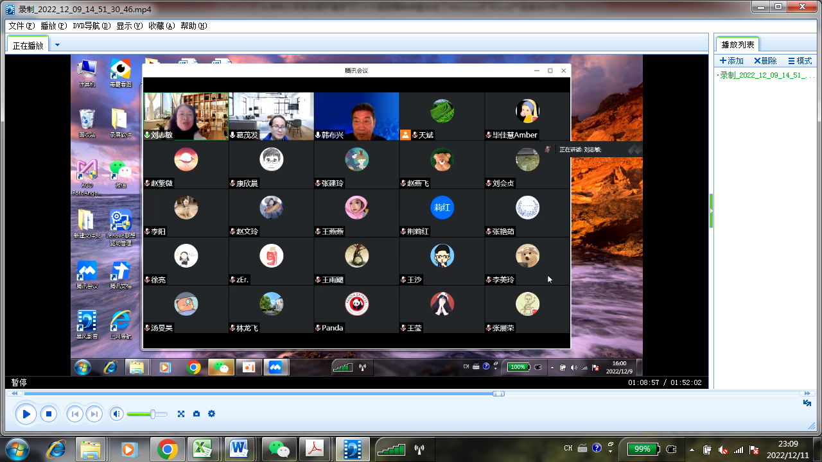Click 删除 to remove the playlist item

(765, 61)
